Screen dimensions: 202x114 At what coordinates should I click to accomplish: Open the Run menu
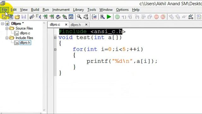46,10
